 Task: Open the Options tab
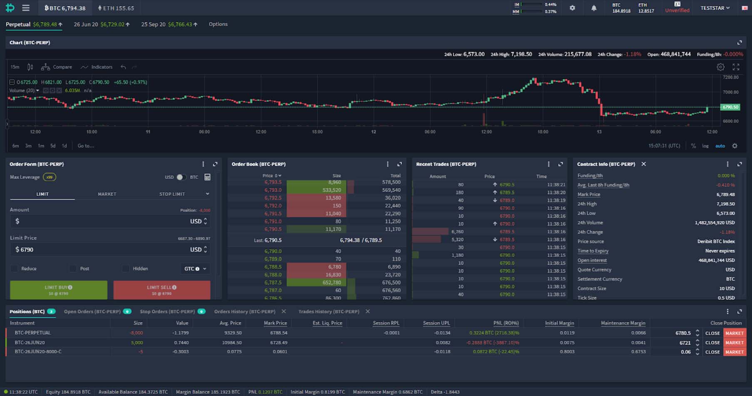coord(218,24)
